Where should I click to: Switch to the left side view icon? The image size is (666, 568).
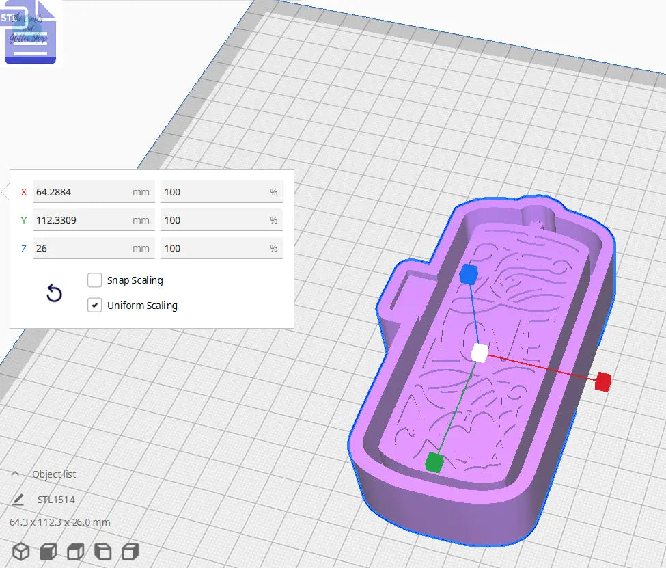click(102, 550)
